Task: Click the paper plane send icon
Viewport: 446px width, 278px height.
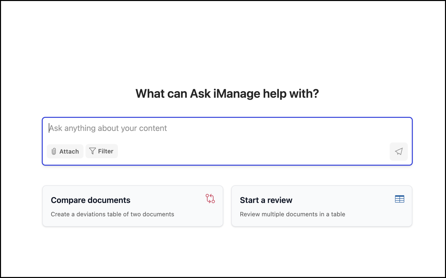Action: coord(399,151)
